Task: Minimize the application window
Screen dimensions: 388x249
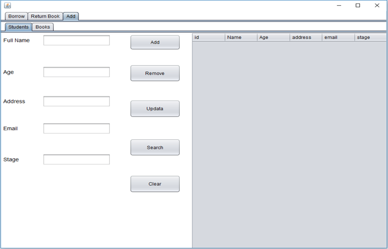Action: [339, 6]
